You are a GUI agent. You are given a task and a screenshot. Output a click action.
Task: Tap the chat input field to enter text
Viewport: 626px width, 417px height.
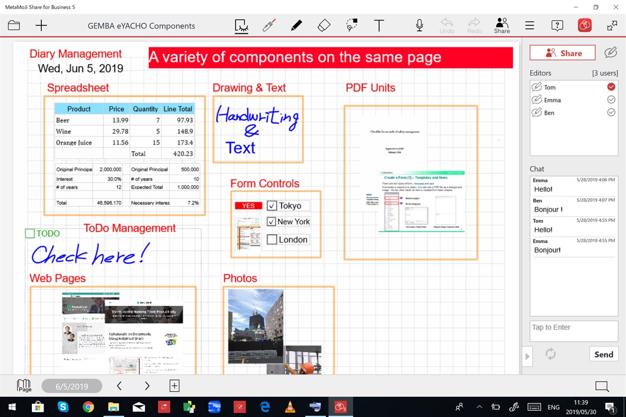pos(573,331)
